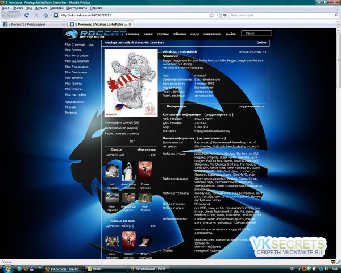Open friend Naf Небеадари's thumbnail

(x=112, y=171)
